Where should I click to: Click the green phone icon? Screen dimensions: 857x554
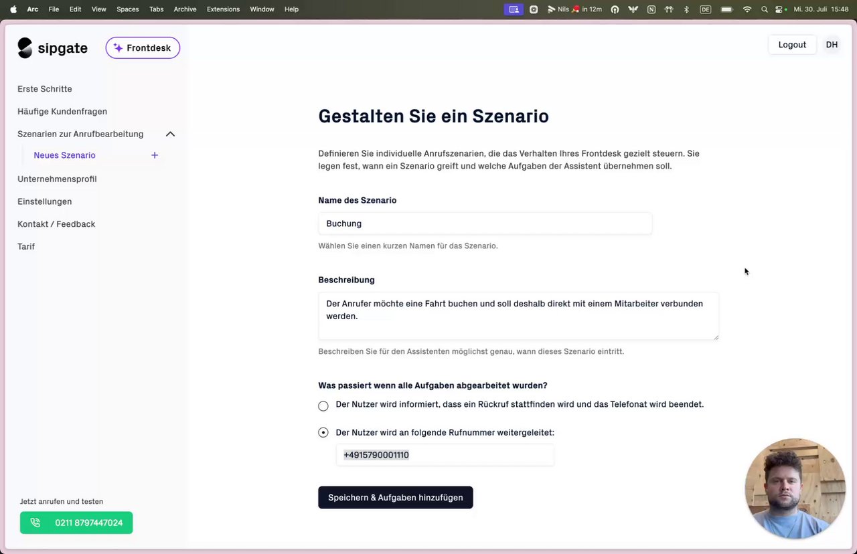click(x=35, y=523)
